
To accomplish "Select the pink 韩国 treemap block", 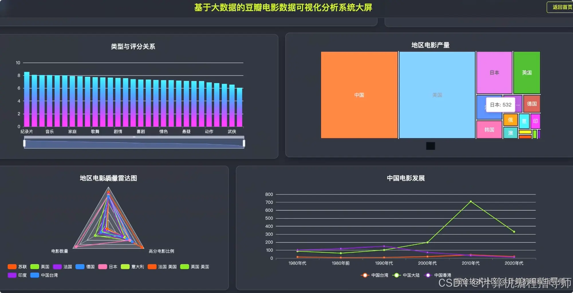I will (x=489, y=130).
